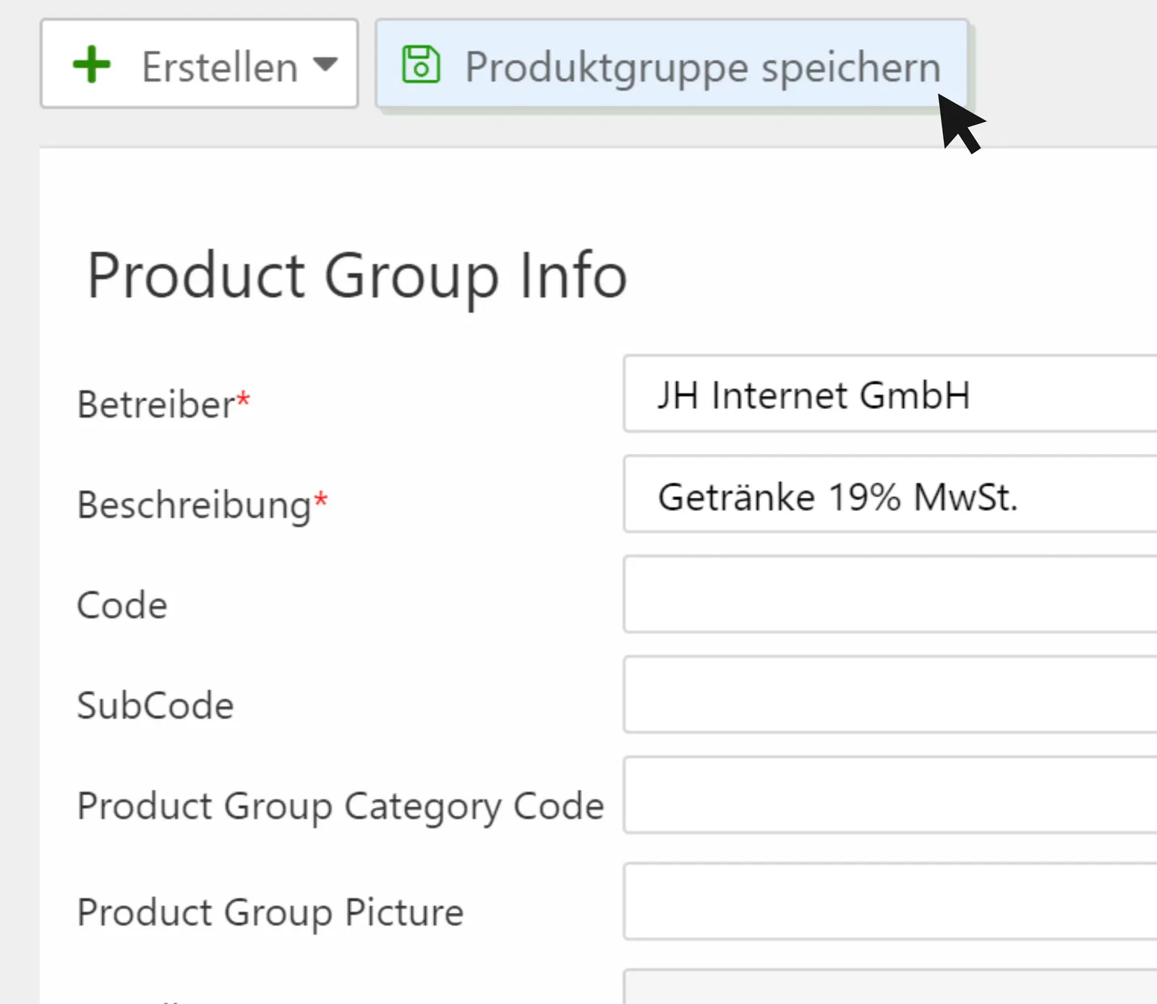
Task: Click the empty Code input field
Action: [x=889, y=594]
